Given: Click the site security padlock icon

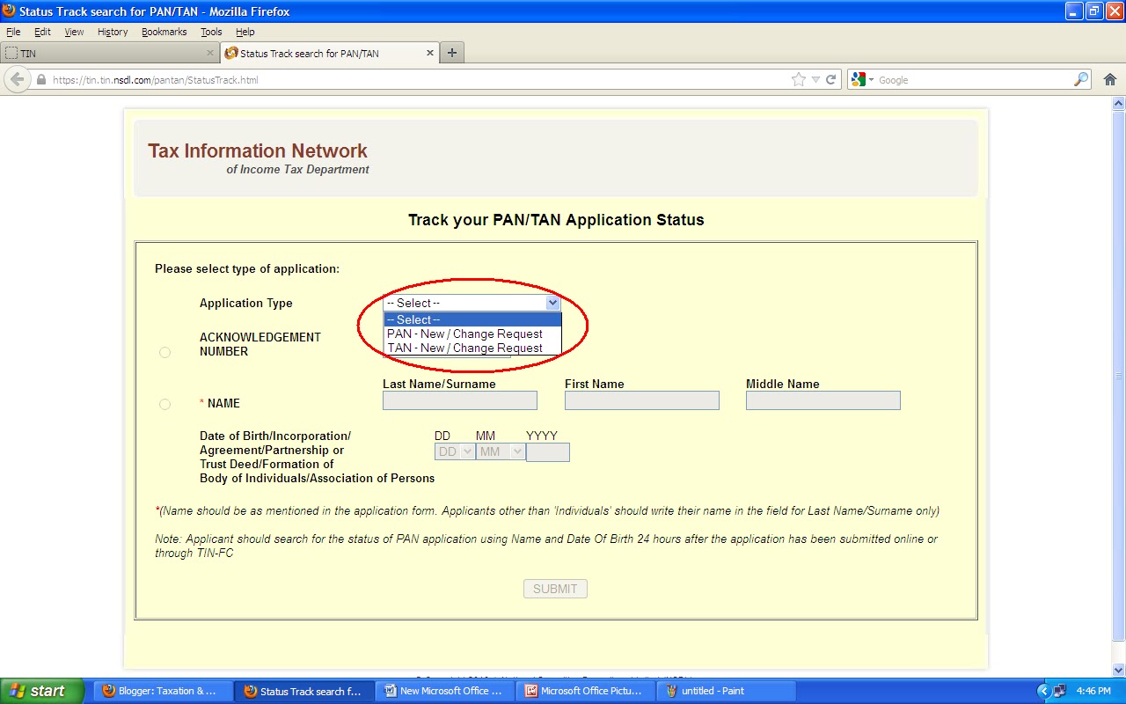Looking at the screenshot, I should click(x=40, y=78).
